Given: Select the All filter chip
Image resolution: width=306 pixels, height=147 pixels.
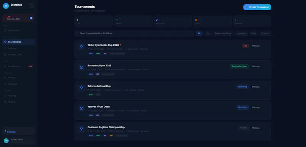Looking at the screenshot, I should [199, 33].
